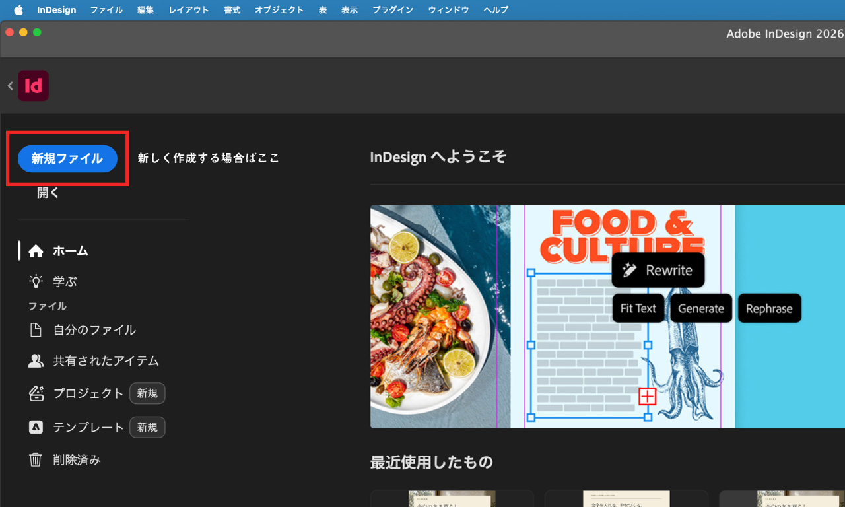Click the InDesign Id logo icon
845x507 pixels.
click(x=33, y=86)
